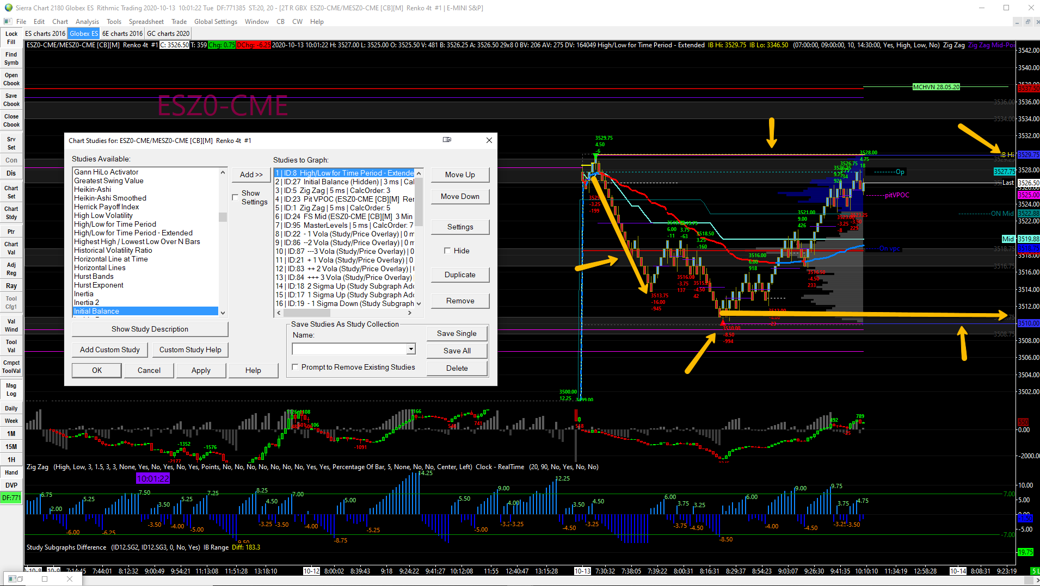The width and height of the screenshot is (1040, 586).
Task: Select the Adj Reg toolbar button
Action: point(11,269)
